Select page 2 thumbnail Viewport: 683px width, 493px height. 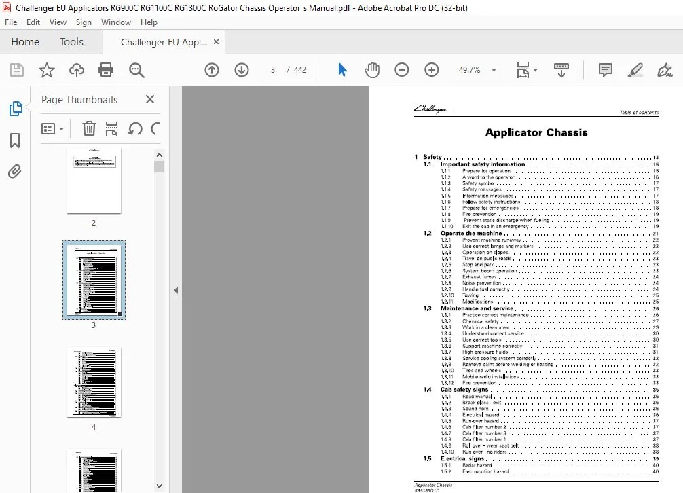point(94,181)
